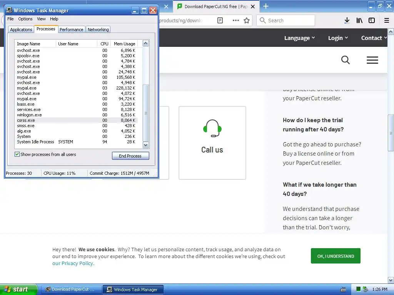
Task: Select the services.exe process row
Action: click(x=76, y=109)
